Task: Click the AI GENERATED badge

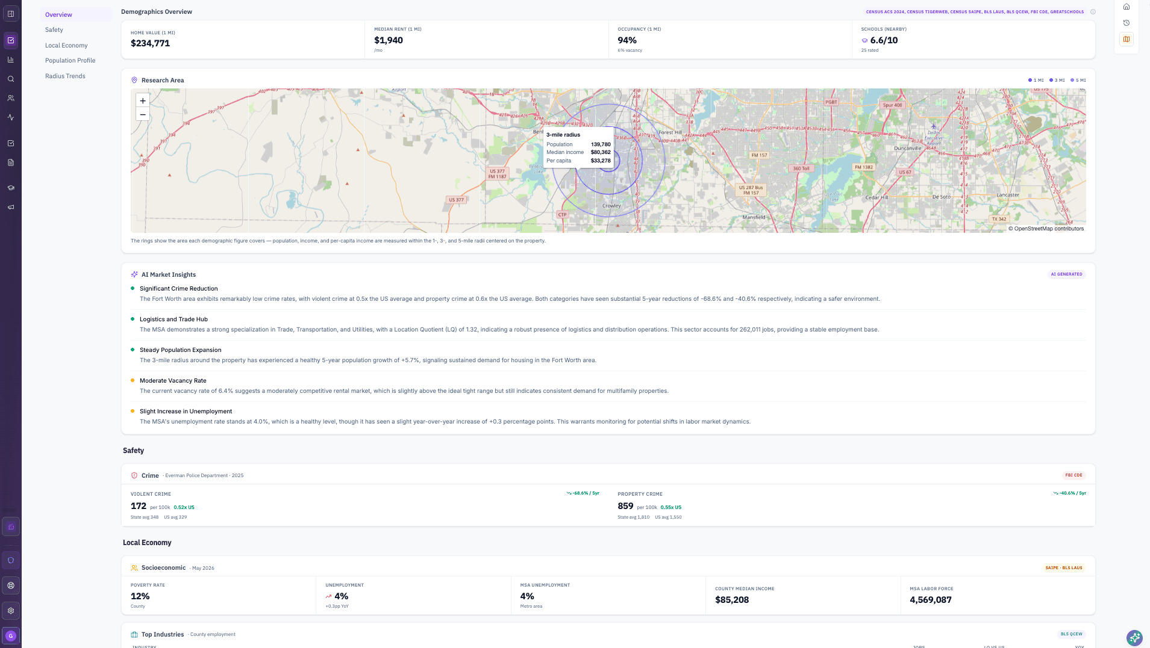Action: point(1066,274)
